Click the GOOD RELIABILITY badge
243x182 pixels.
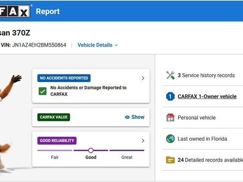(57, 141)
